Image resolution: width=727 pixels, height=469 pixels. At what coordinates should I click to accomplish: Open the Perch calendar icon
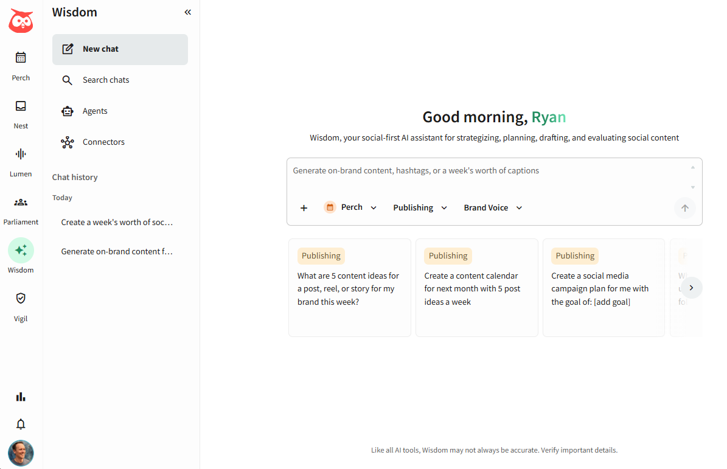pyautogui.click(x=21, y=57)
